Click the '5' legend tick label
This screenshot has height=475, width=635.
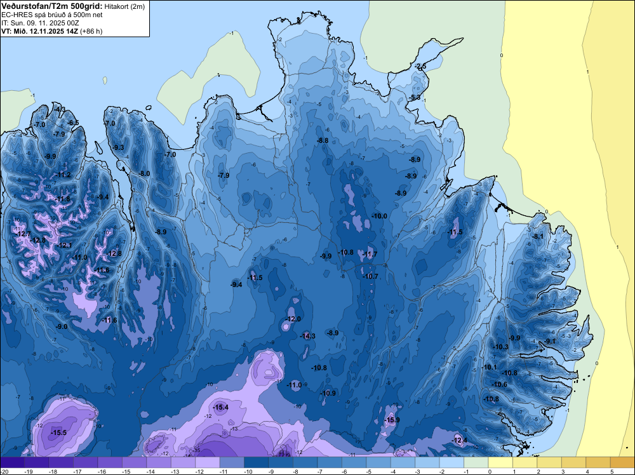[x=612, y=472]
